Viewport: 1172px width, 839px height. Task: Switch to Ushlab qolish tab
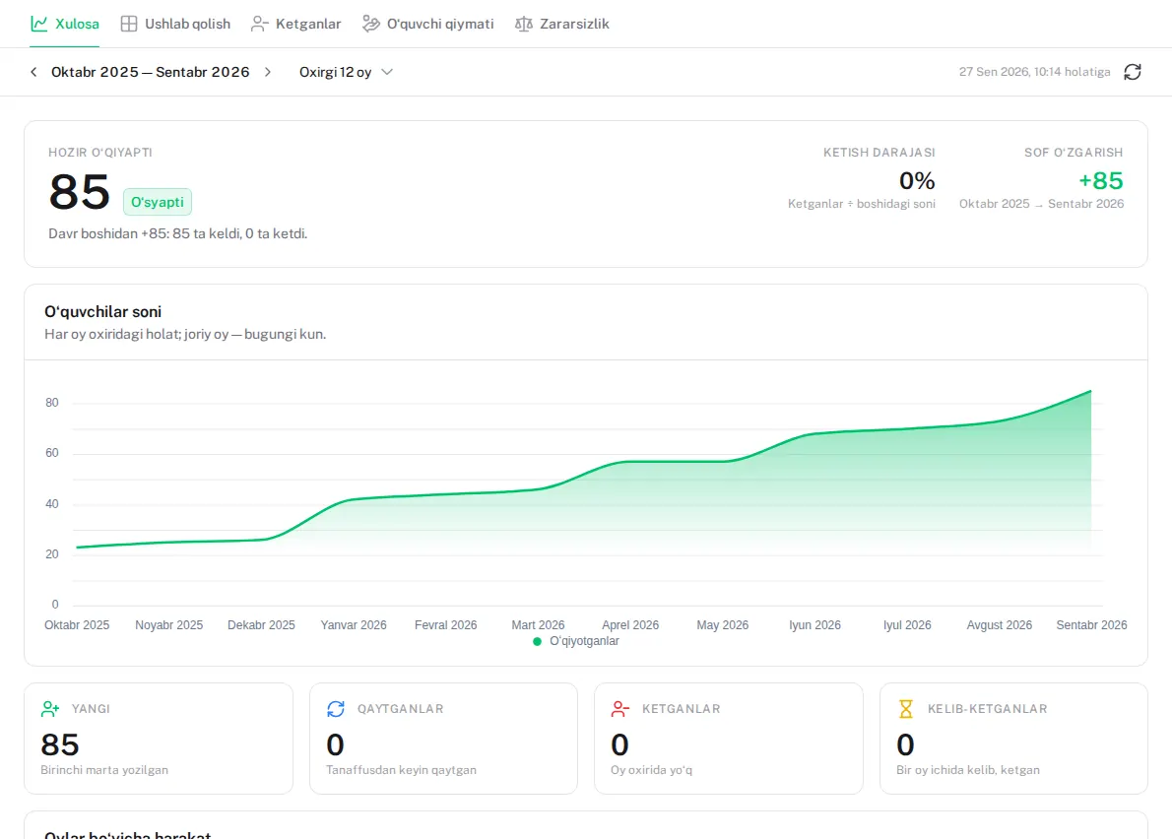point(175,24)
